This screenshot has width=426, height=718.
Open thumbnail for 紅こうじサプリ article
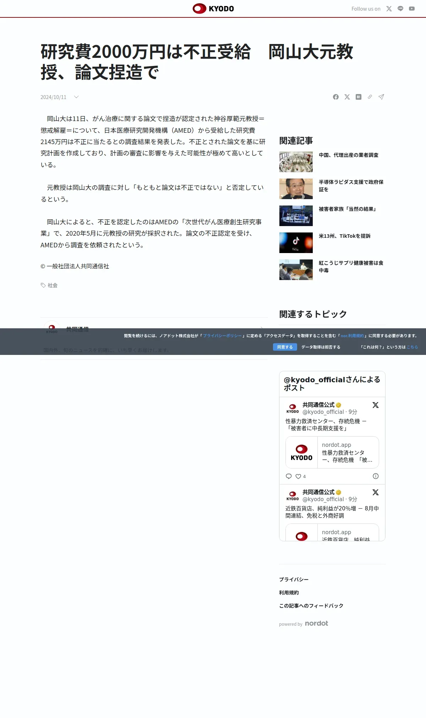point(296,270)
